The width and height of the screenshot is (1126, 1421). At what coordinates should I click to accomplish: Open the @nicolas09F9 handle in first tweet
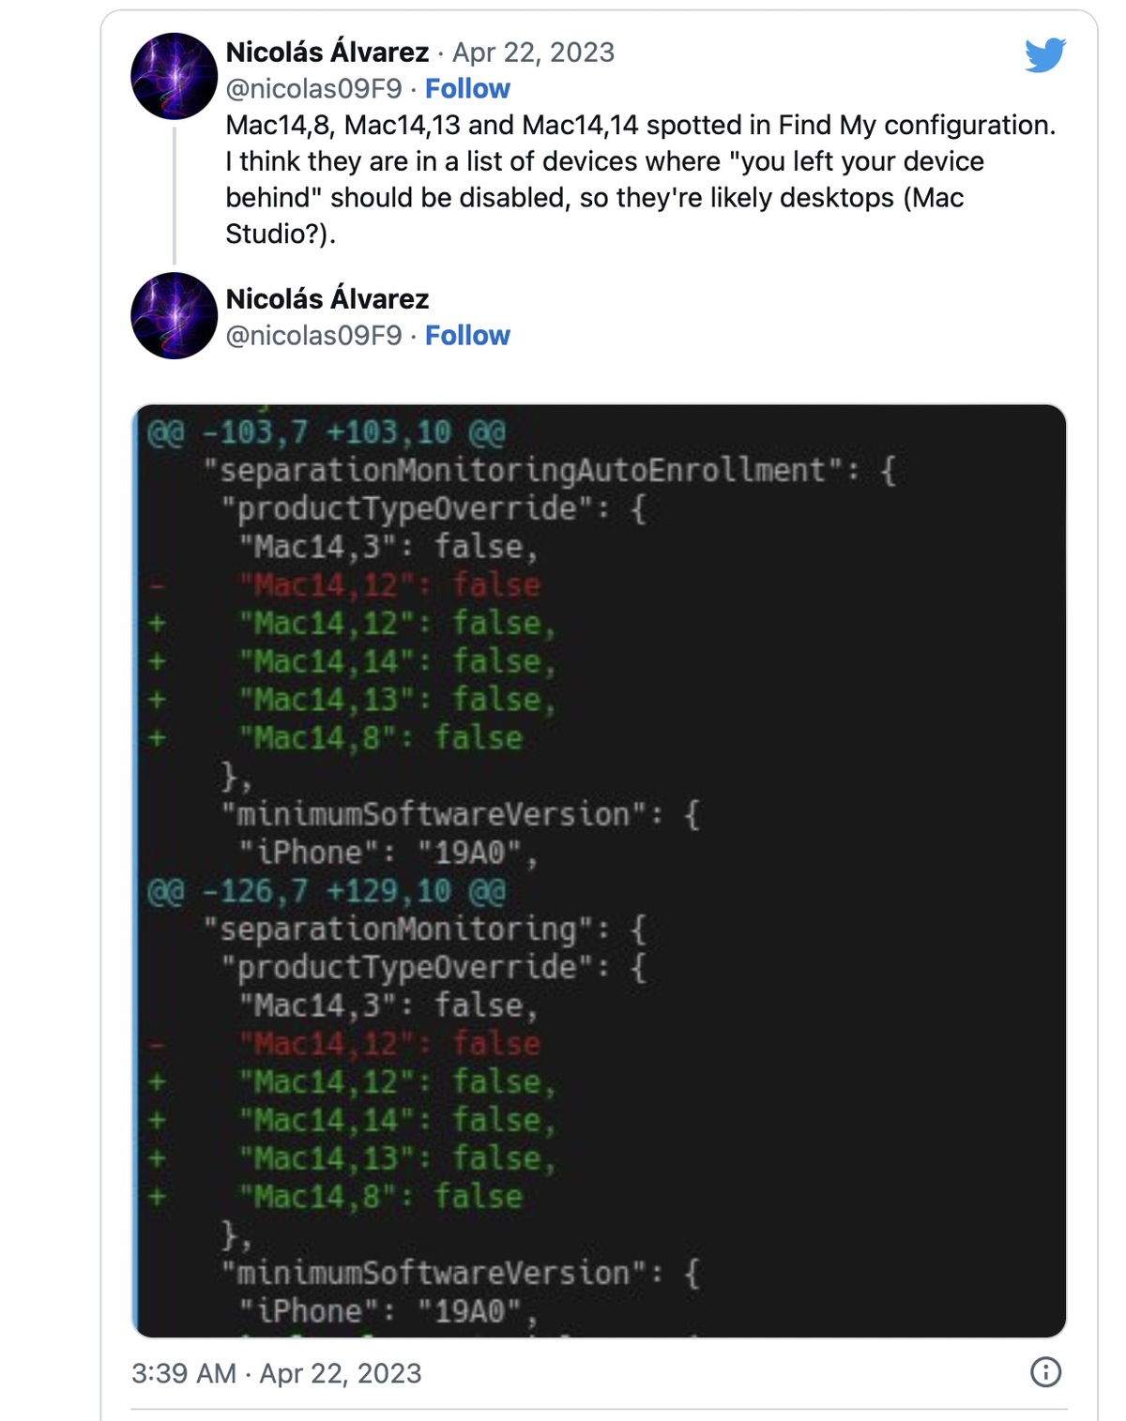tap(313, 88)
